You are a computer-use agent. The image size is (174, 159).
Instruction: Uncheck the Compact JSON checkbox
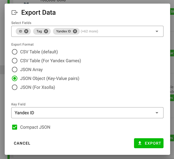(x=15, y=127)
